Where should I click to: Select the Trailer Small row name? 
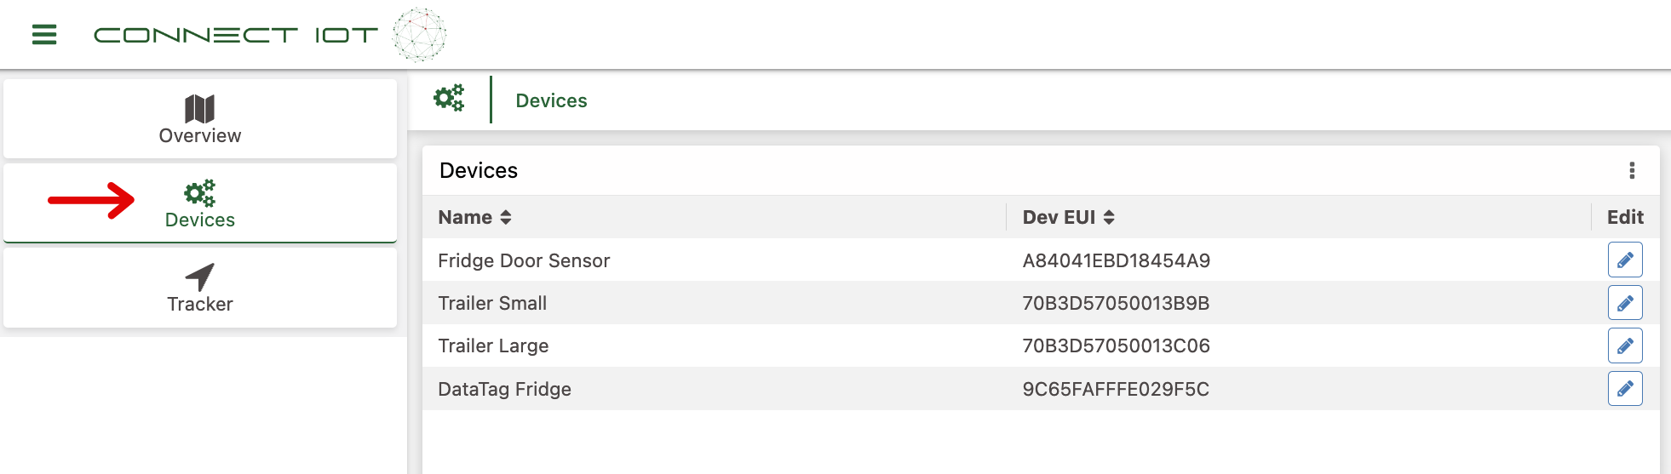click(492, 303)
